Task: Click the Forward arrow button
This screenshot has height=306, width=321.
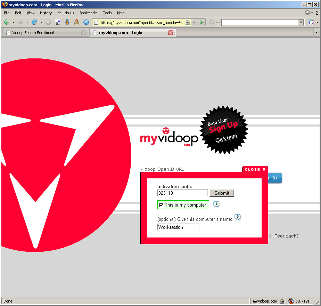Action: [x=20, y=22]
